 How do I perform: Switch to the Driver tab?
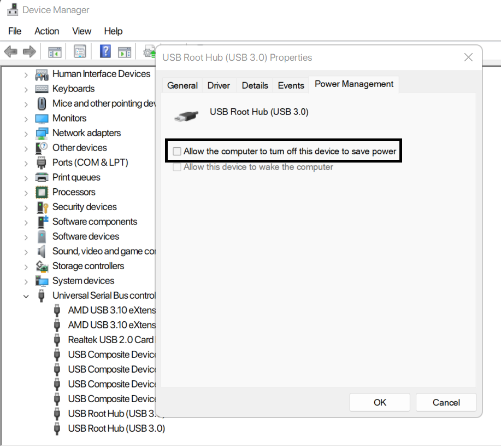(219, 85)
